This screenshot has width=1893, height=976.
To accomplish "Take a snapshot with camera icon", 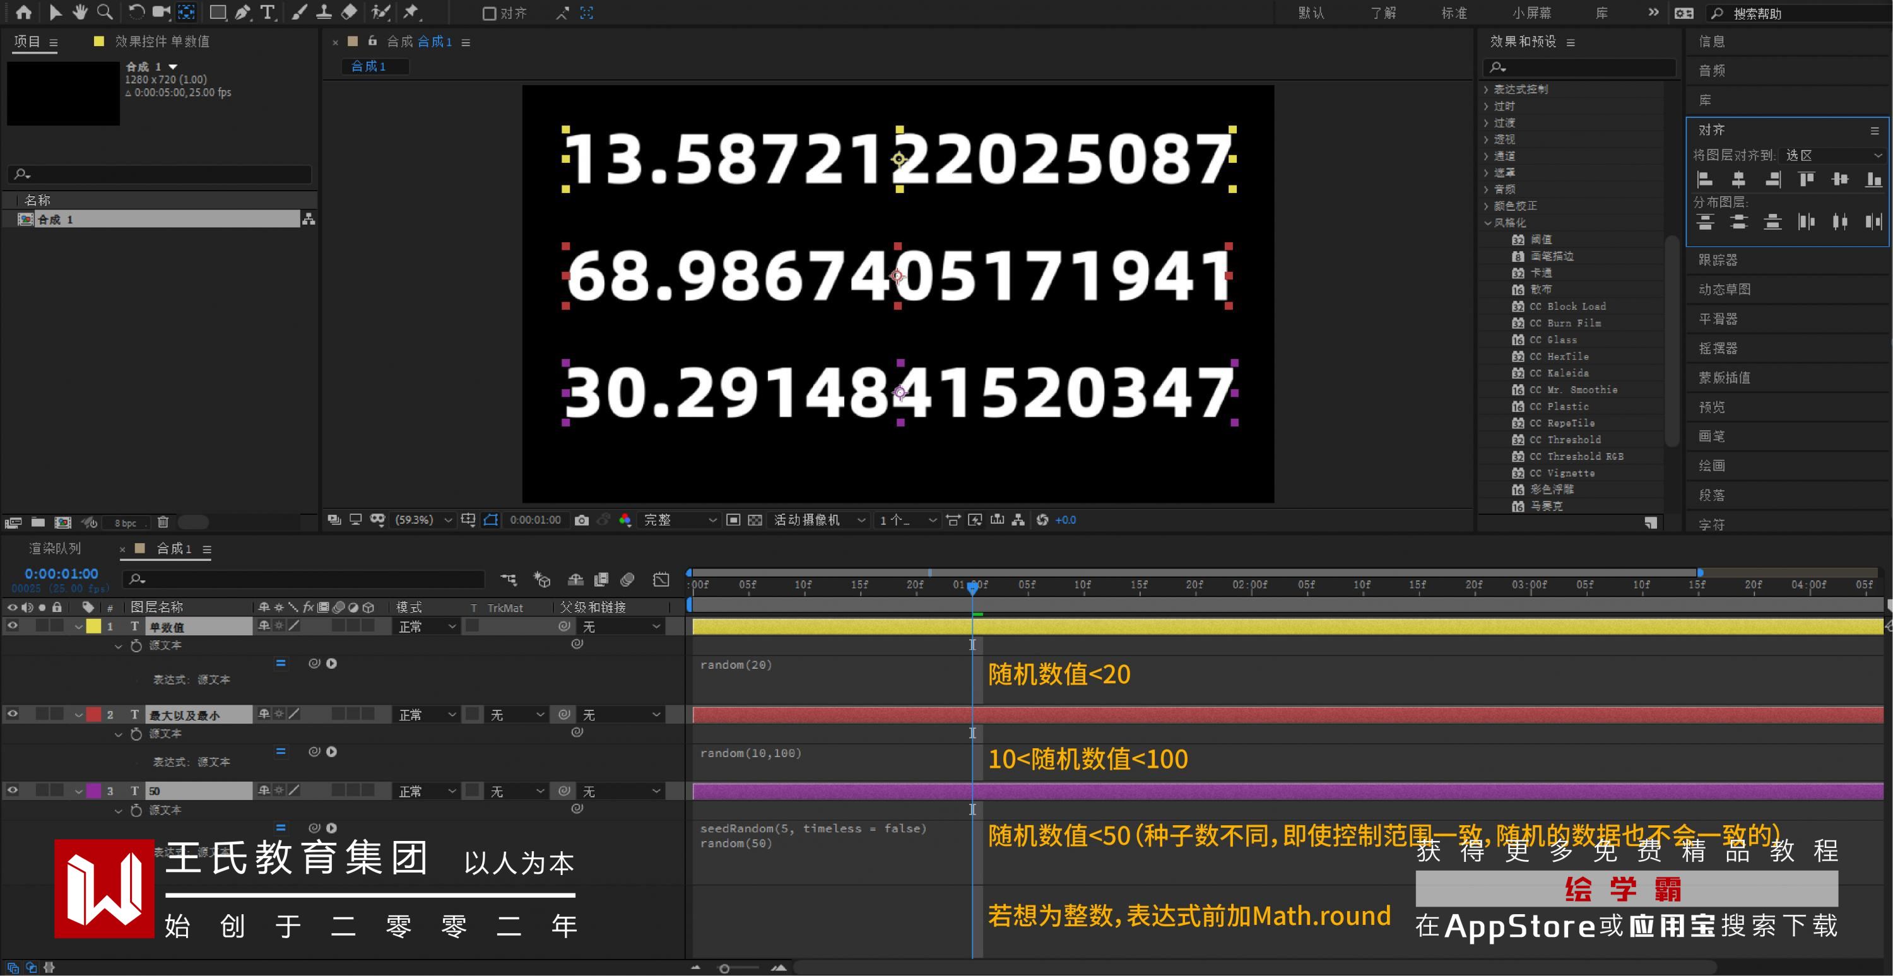I will click(581, 520).
